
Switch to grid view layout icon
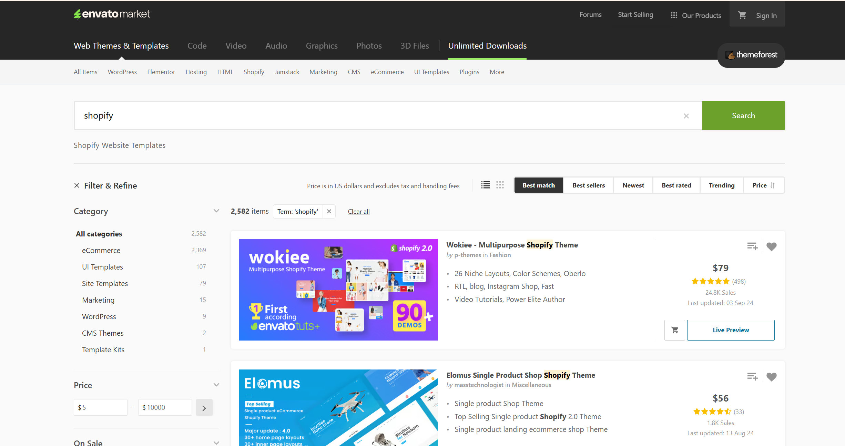point(500,185)
